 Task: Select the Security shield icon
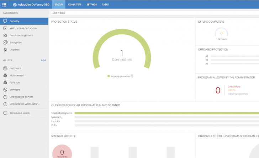(5, 21)
